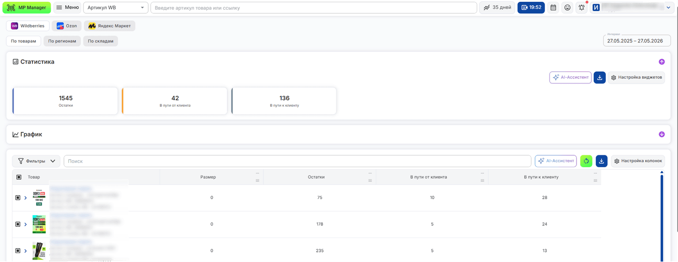Toggle checkbox of second product row
Image resolution: width=678 pixels, height=262 pixels.
pos(18,224)
